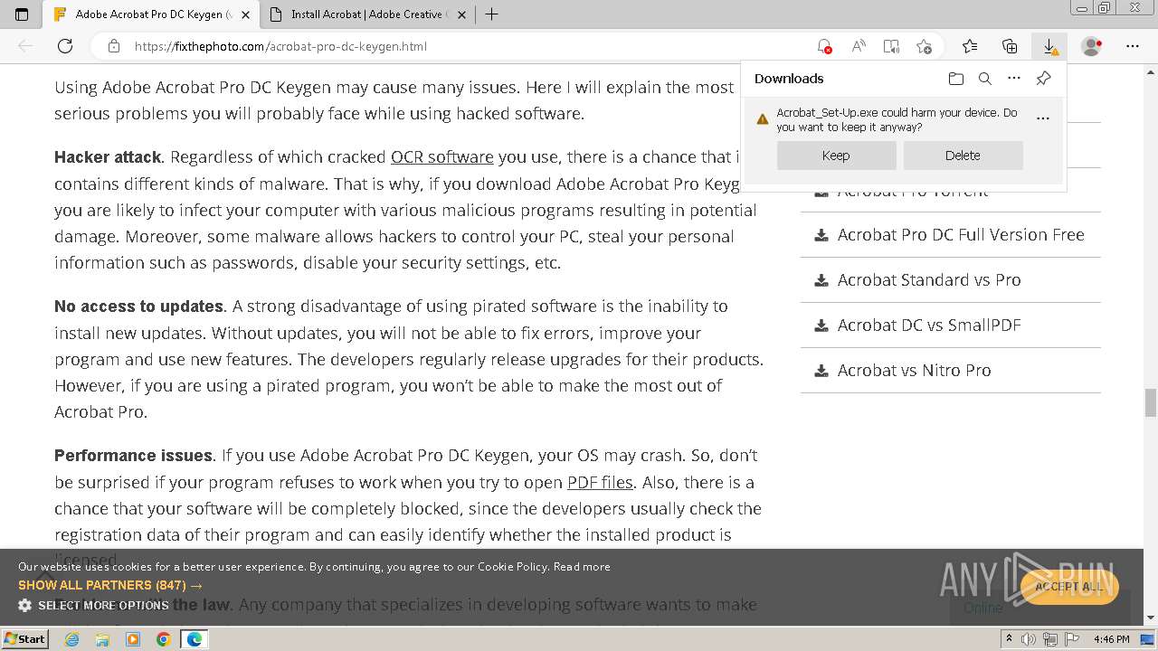
Task: Open Acrobat vs Nitro Pro link
Action: tap(915, 371)
